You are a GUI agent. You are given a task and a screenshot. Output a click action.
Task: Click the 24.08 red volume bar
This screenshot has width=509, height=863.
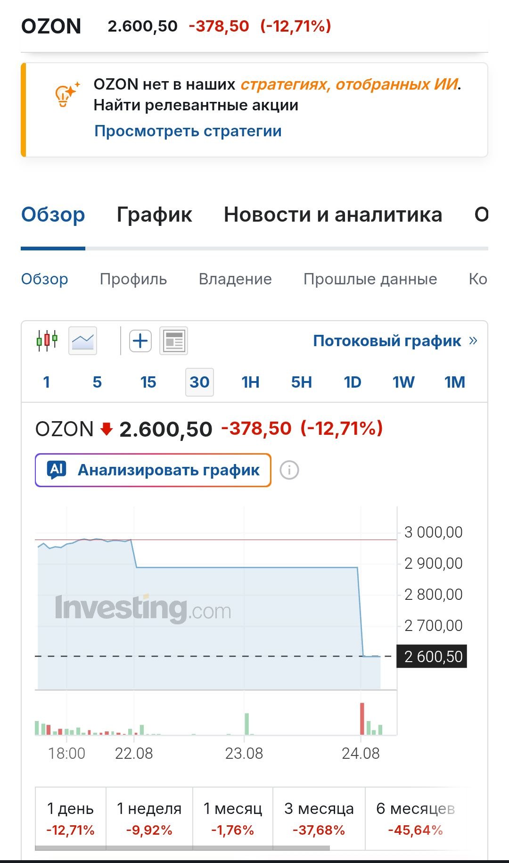pyautogui.click(x=362, y=719)
